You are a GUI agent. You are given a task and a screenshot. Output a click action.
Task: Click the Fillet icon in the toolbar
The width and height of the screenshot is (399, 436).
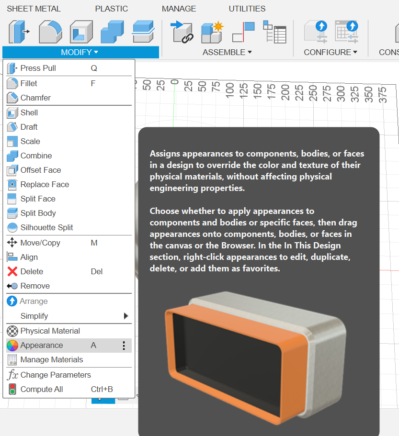[x=50, y=32]
